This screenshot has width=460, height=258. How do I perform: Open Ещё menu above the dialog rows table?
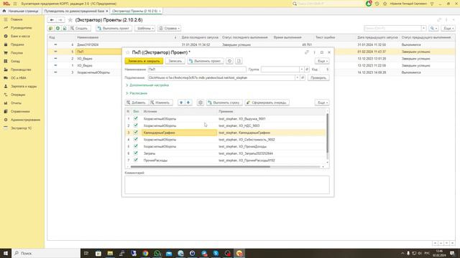click(322, 102)
